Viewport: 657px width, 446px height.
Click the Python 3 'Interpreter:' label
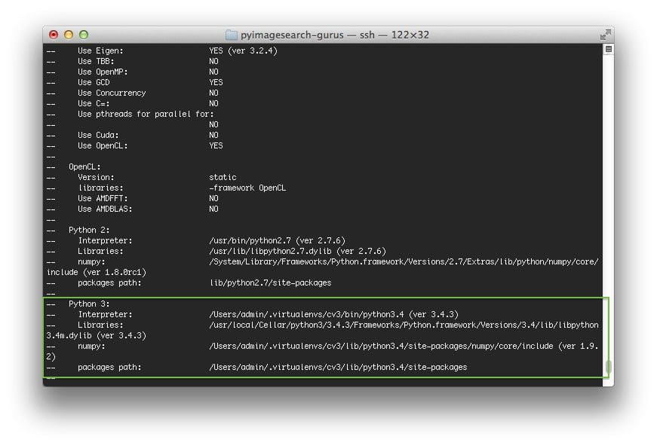click(x=105, y=314)
